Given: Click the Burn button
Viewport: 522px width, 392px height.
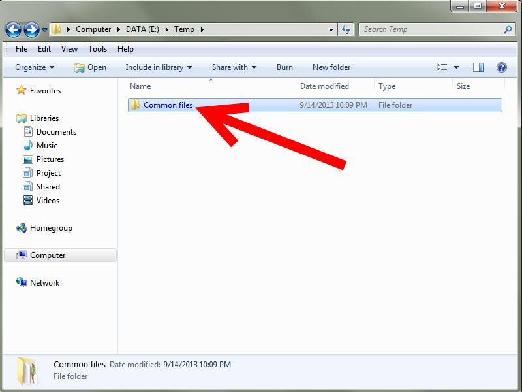Looking at the screenshot, I should [284, 67].
